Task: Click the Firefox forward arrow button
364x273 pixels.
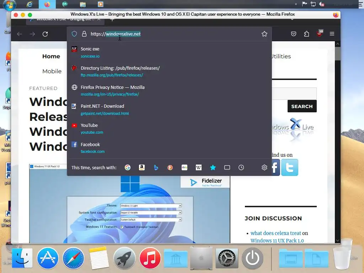Action: pos(32,34)
